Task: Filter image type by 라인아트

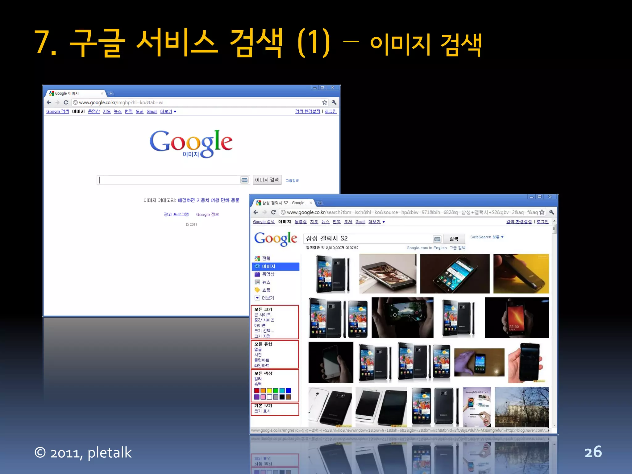Action: (262, 365)
